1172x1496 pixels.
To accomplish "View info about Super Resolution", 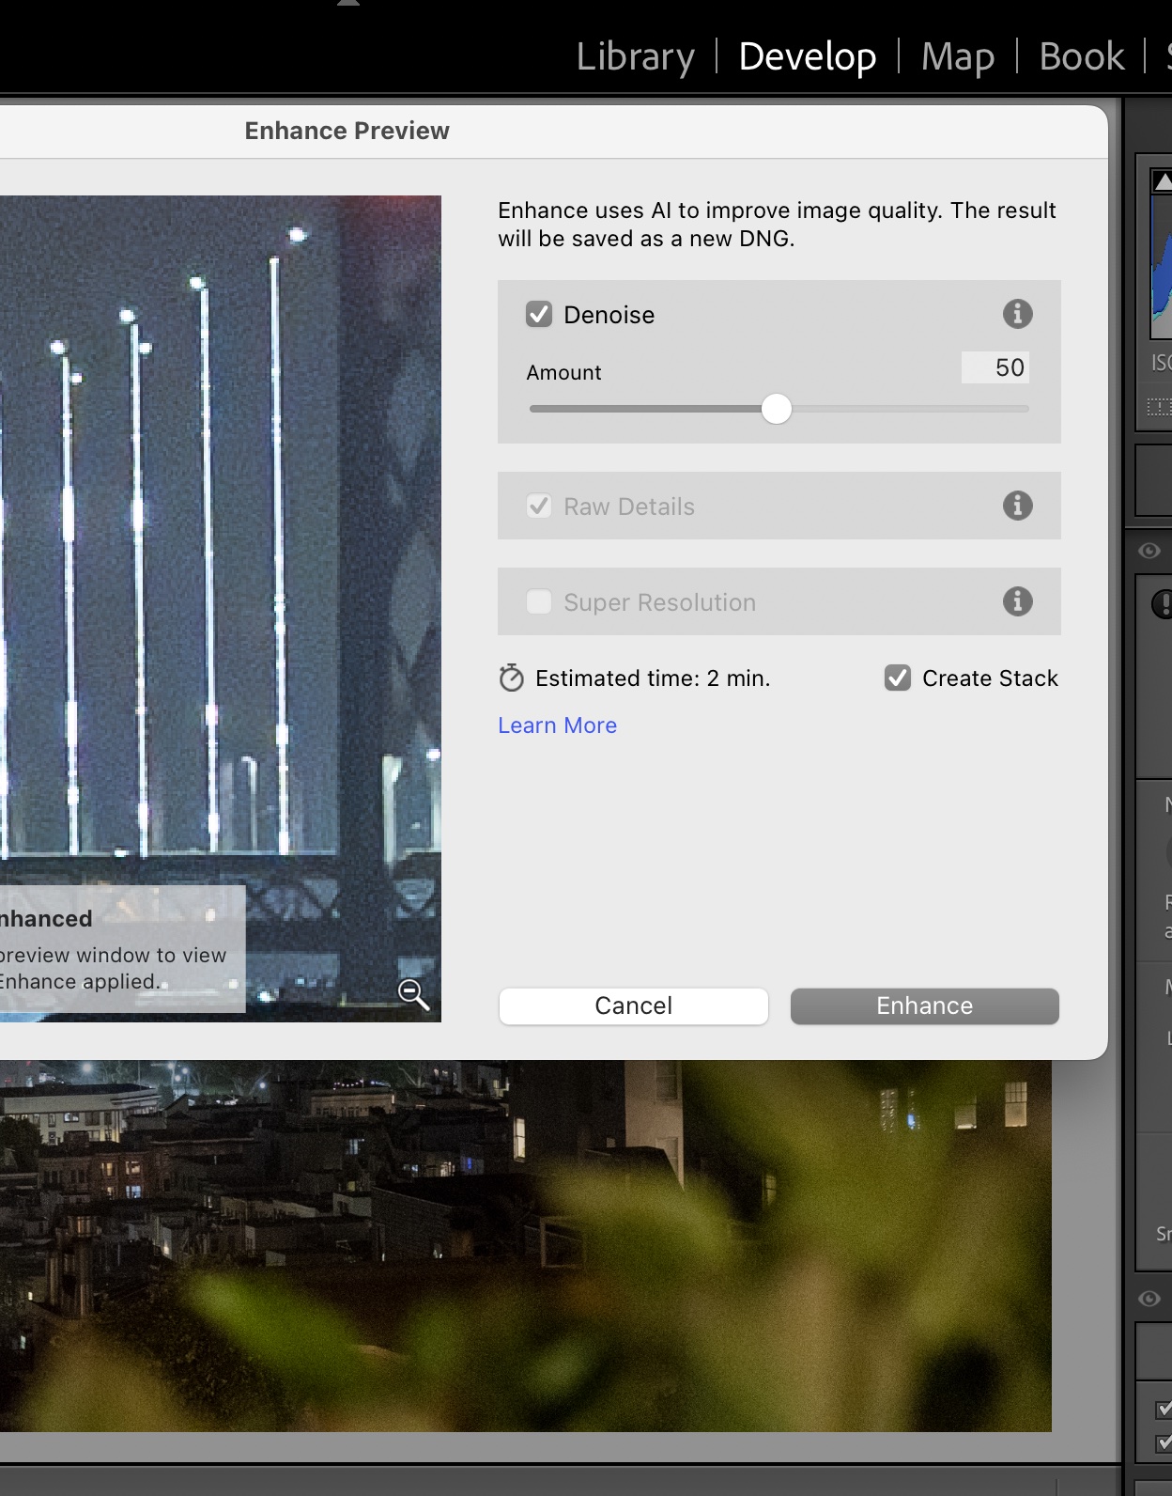I will (1017, 601).
